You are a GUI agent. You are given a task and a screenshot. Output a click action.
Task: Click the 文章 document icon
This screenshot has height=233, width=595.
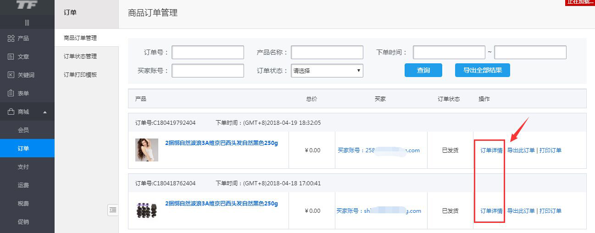11,57
